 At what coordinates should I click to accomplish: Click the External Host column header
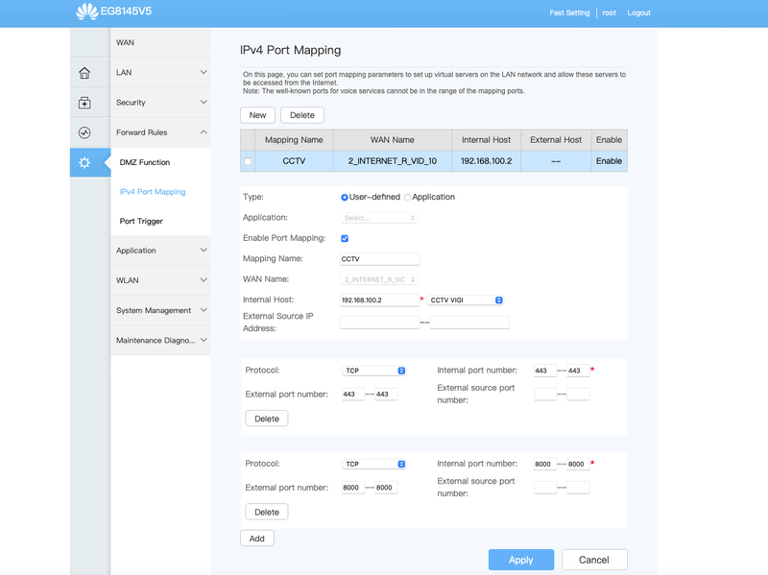556,140
